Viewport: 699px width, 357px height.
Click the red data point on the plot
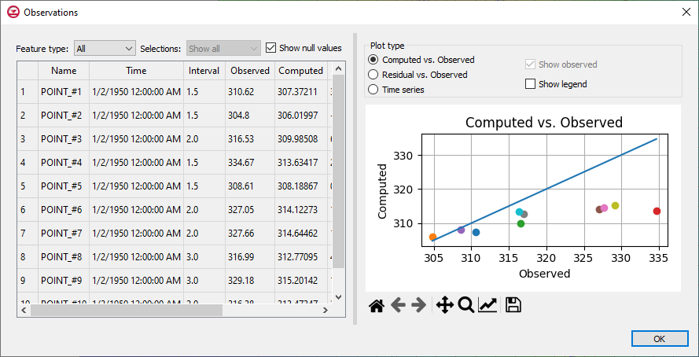point(657,211)
